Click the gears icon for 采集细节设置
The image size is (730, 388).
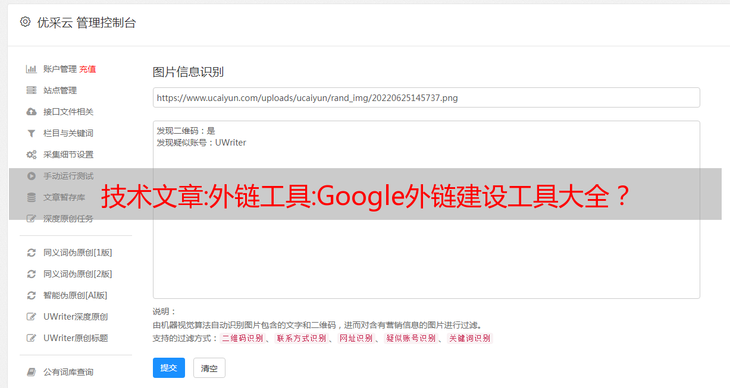click(32, 154)
